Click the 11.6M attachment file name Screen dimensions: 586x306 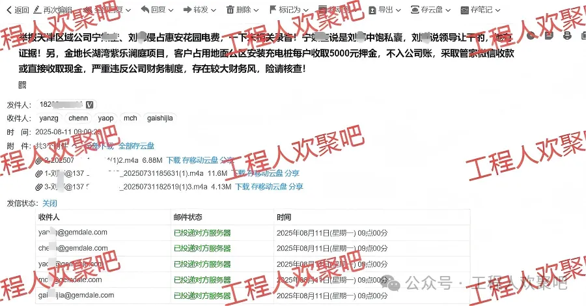(126, 174)
